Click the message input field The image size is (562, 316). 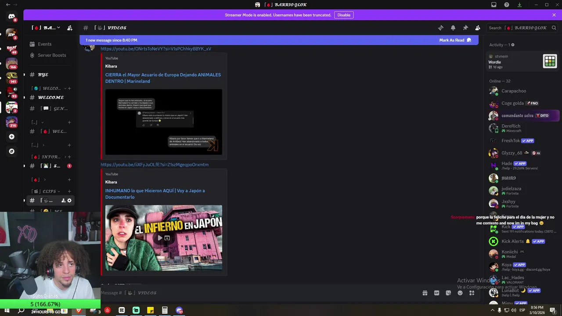coord(259,293)
